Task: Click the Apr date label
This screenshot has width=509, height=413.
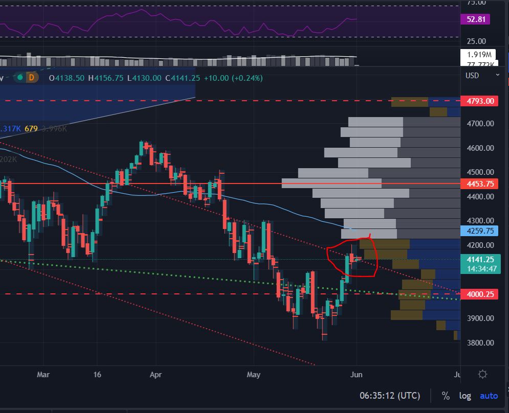Action: pyautogui.click(x=156, y=375)
